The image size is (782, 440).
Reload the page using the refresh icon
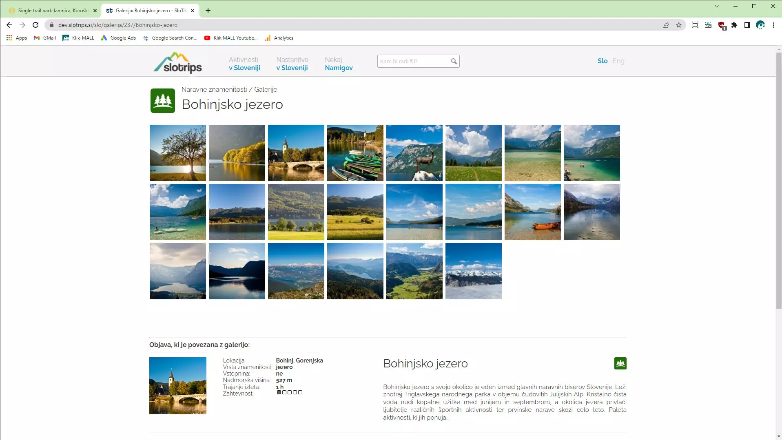tap(35, 25)
